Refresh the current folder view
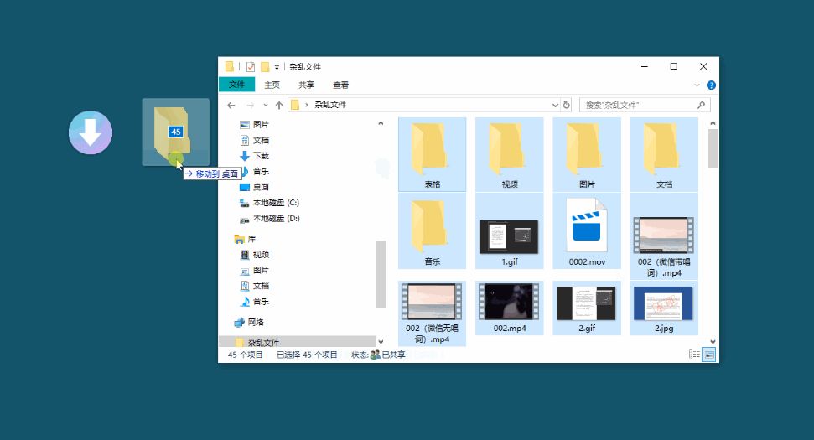 (567, 106)
